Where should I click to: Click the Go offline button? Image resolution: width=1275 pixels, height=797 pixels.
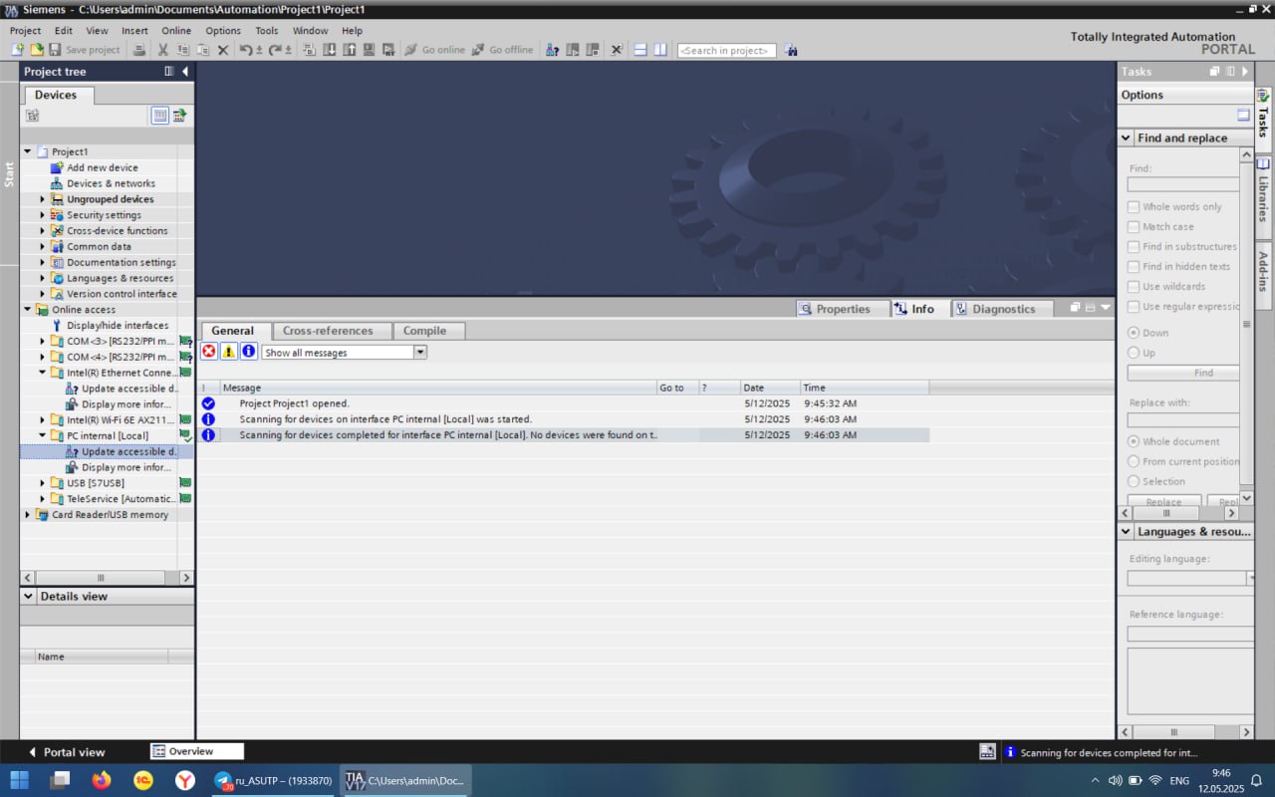[x=503, y=50]
